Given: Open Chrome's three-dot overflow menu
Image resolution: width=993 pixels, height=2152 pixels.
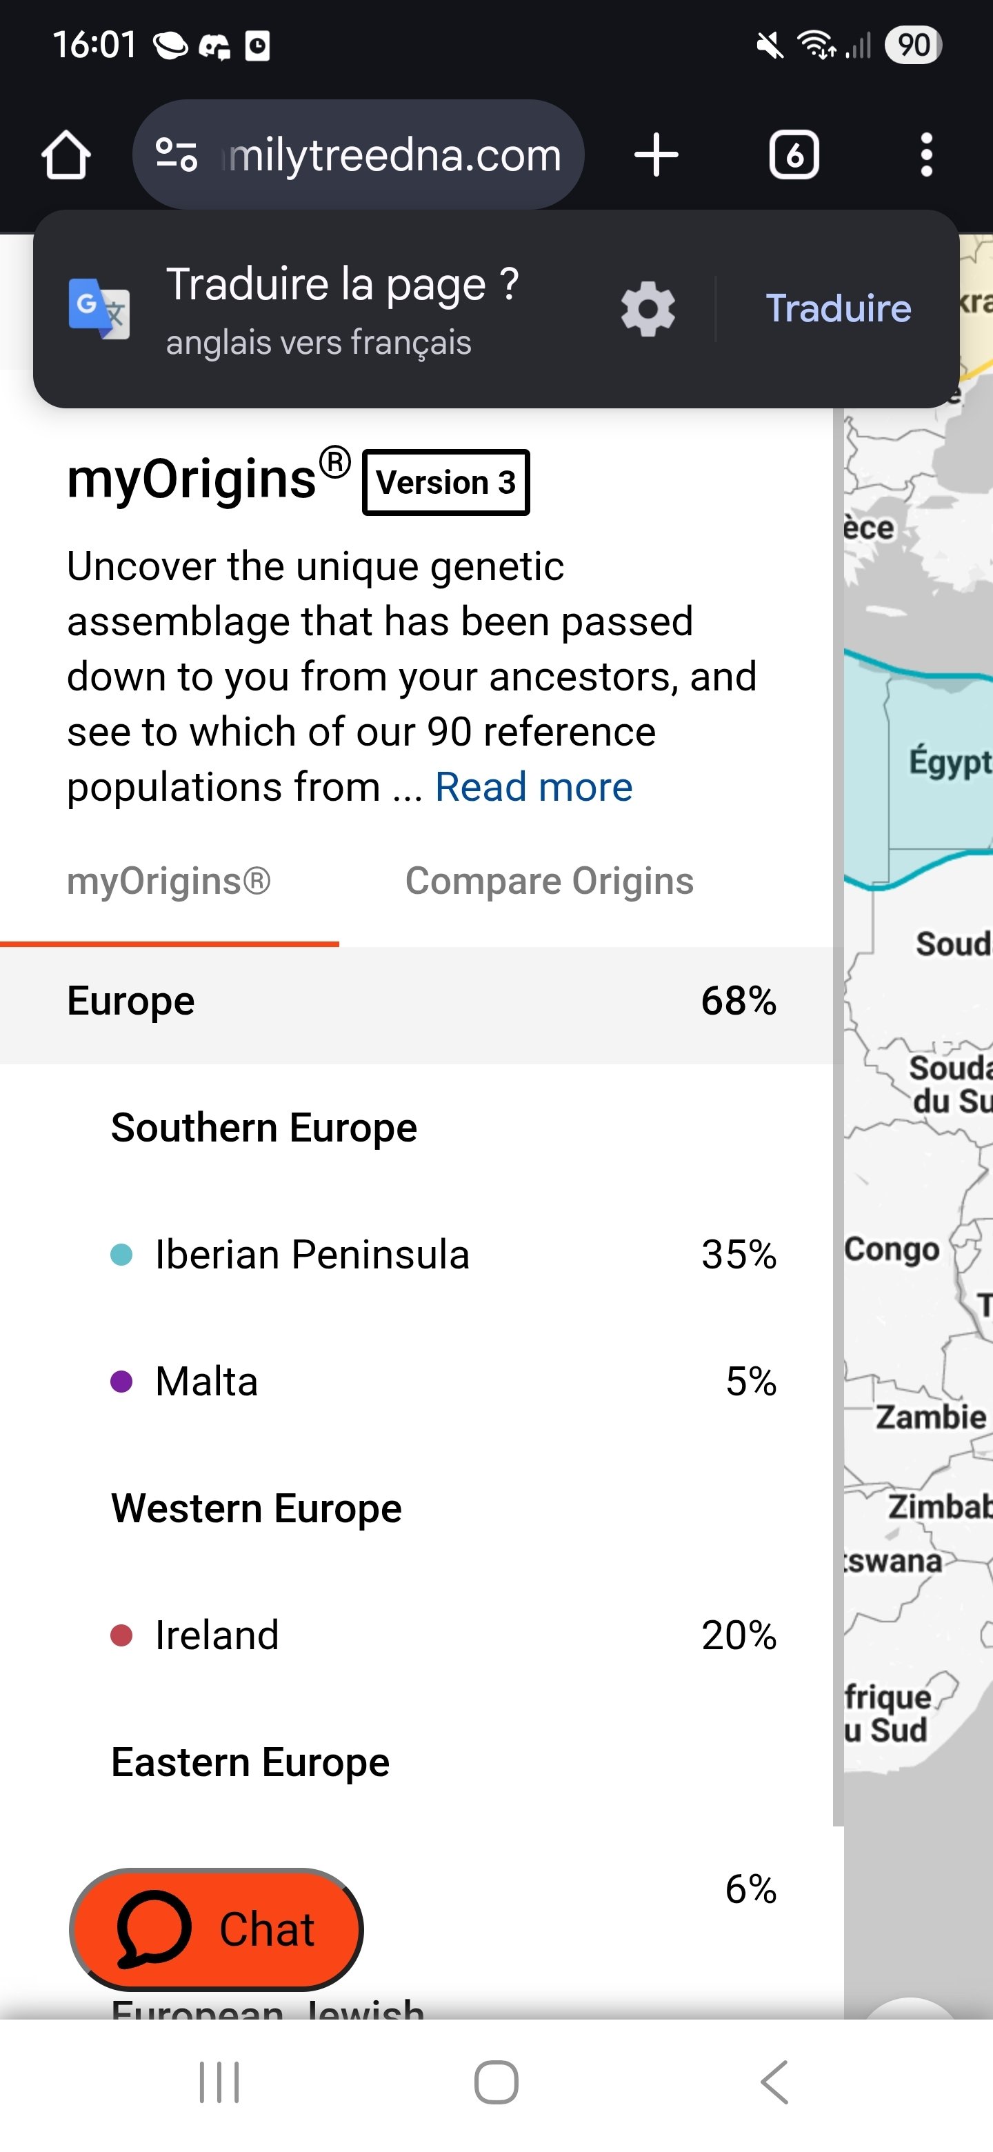Looking at the screenshot, I should tap(925, 155).
